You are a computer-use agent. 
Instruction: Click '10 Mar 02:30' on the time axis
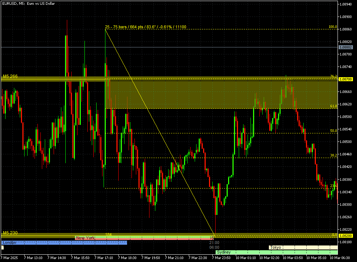point(269,258)
